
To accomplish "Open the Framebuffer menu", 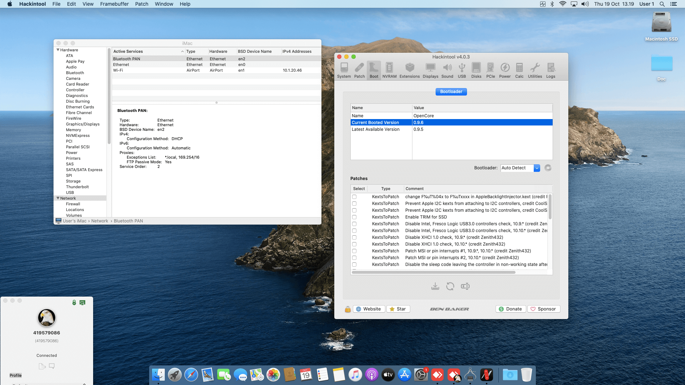I will (115, 4).
